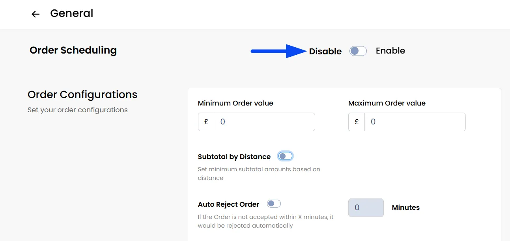The height and width of the screenshot is (241, 510).
Task: Select the Order Scheduling heading
Action: point(73,50)
